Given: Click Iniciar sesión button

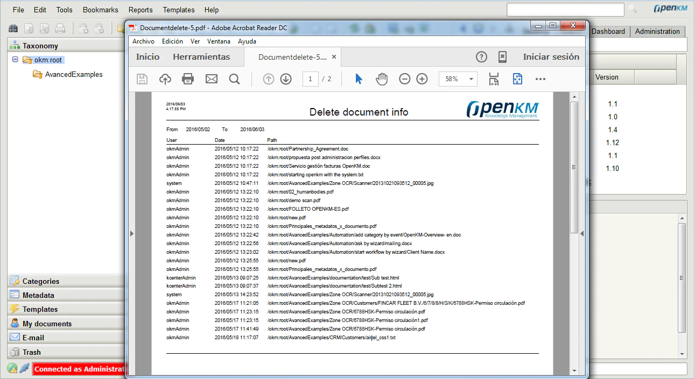Looking at the screenshot, I should (551, 57).
